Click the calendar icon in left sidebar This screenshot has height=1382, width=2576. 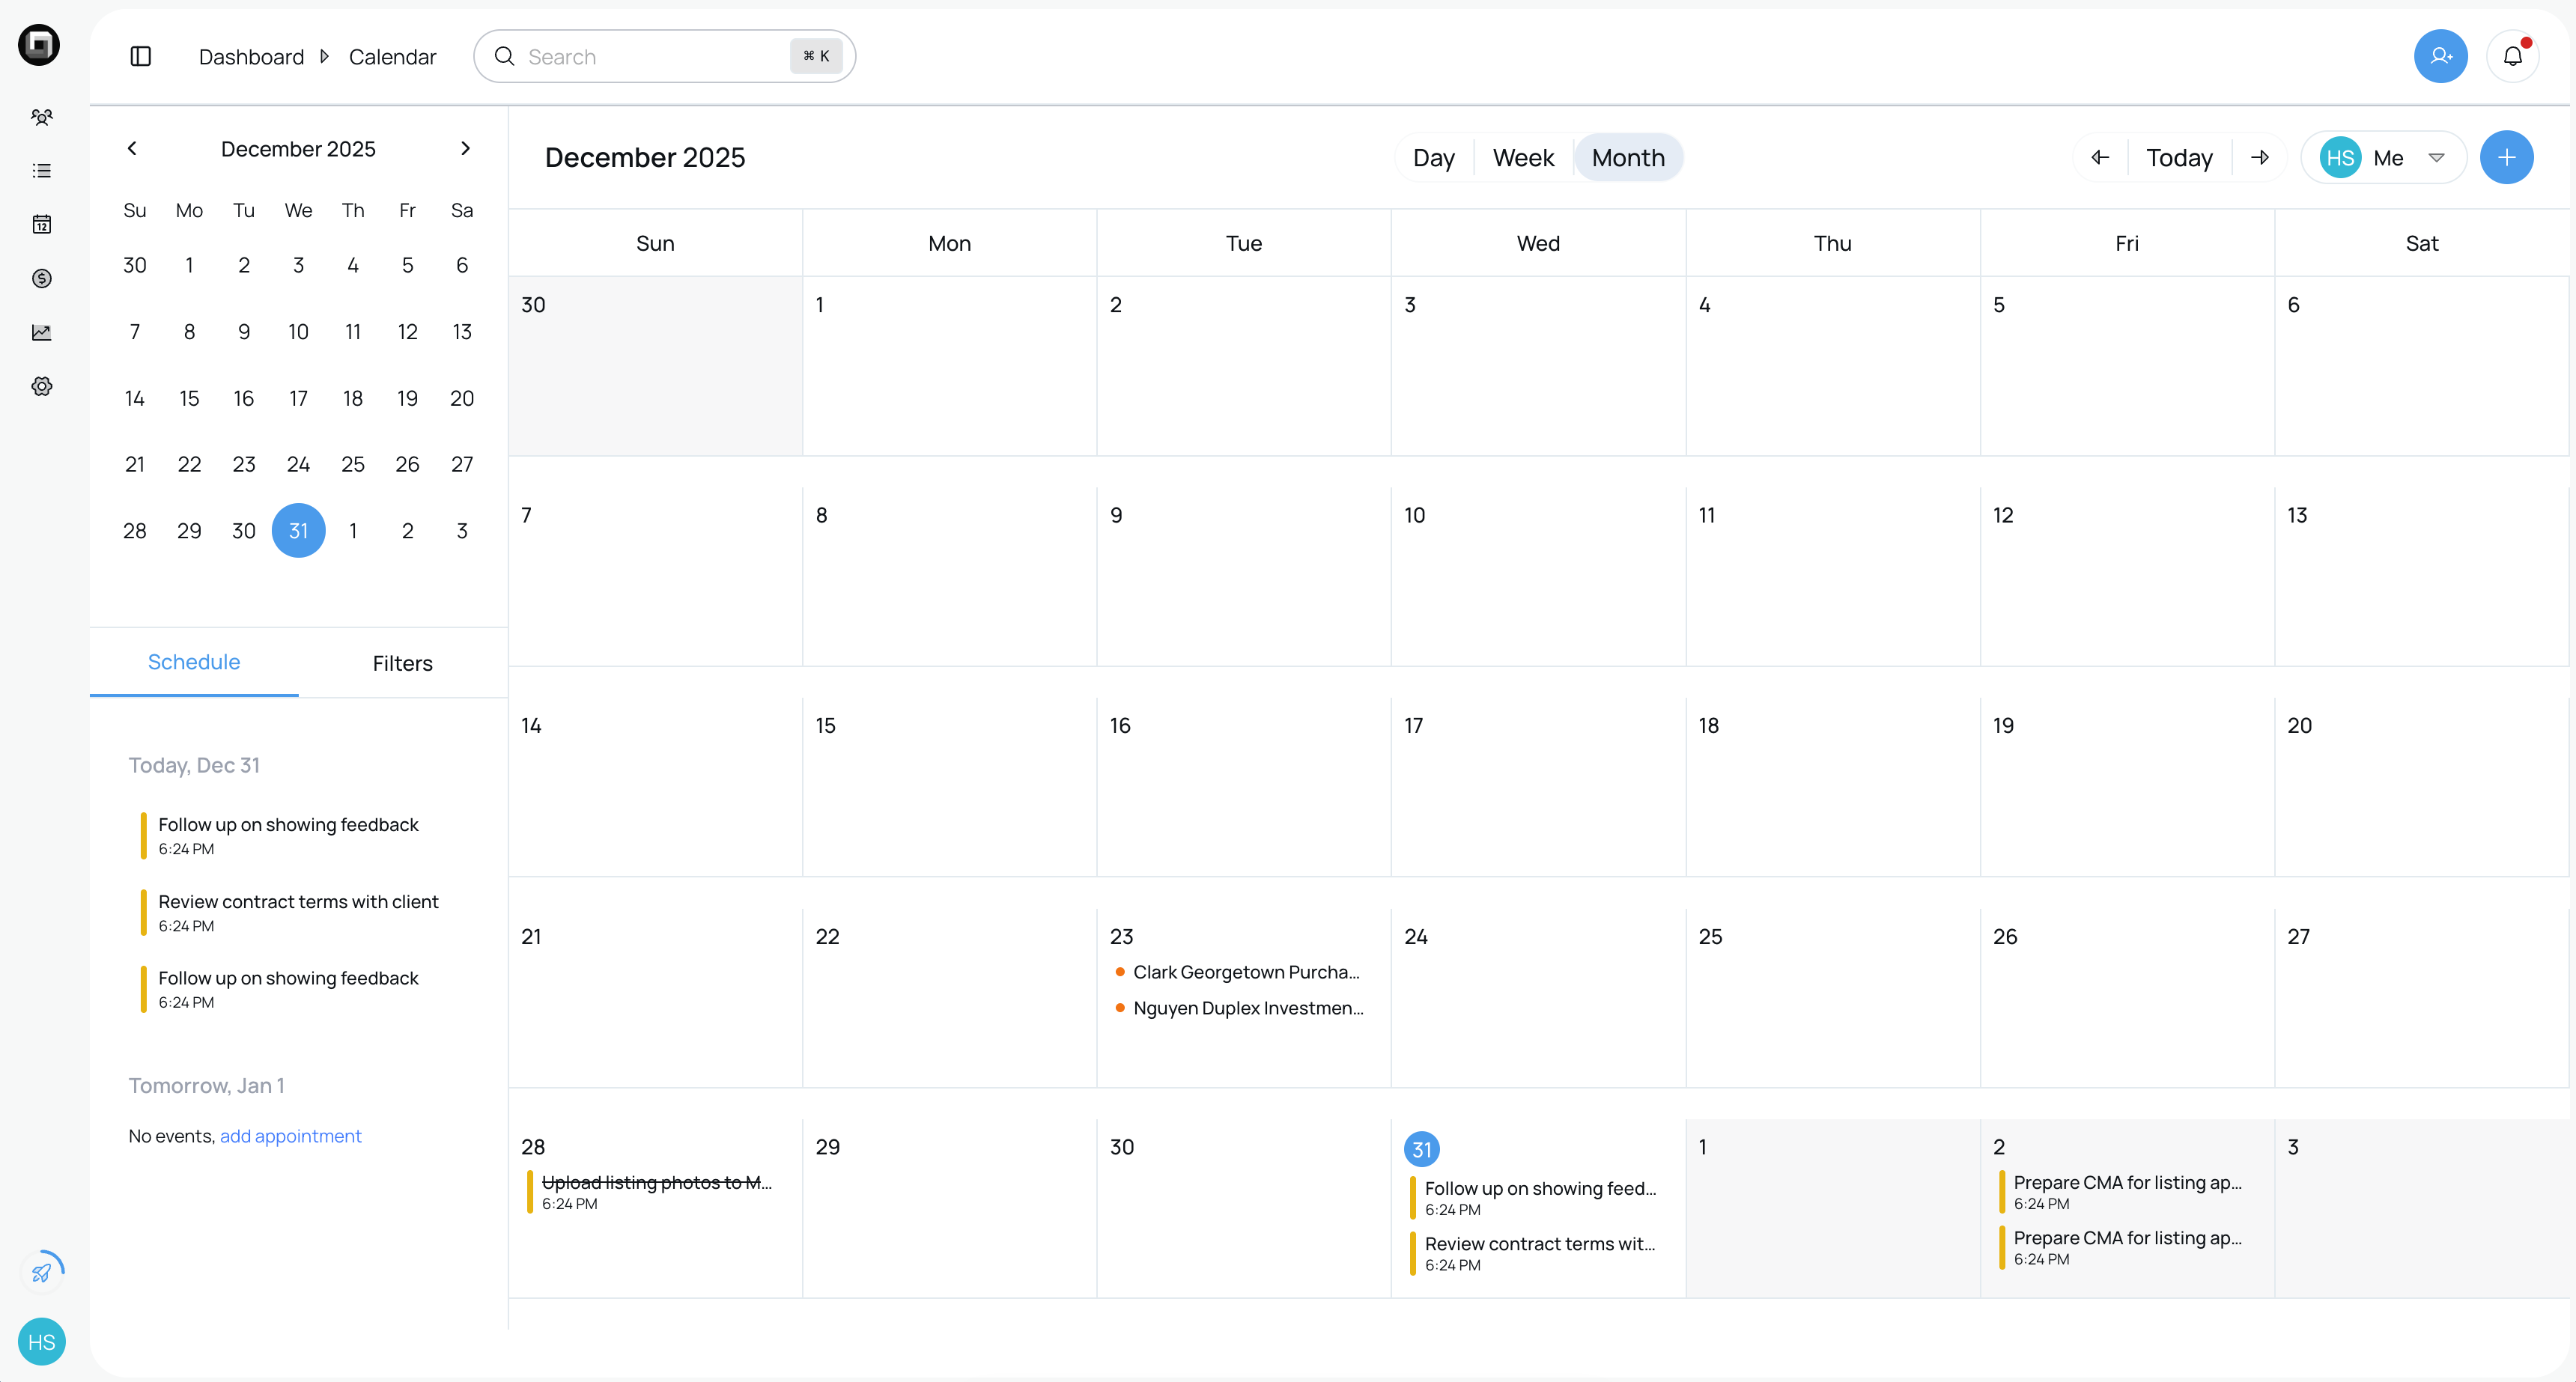coord(41,224)
